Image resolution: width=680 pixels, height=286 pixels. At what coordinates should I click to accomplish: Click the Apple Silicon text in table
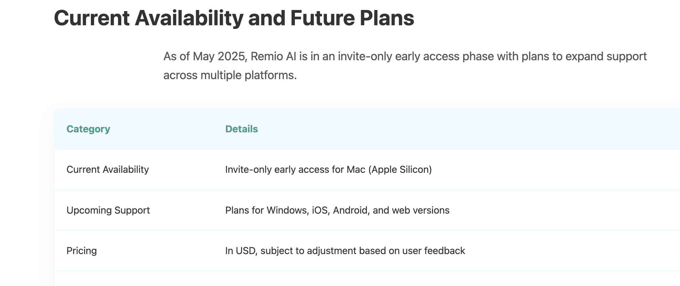[400, 169]
